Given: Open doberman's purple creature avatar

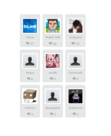Looking at the screenshot, I should pos(75,96).
